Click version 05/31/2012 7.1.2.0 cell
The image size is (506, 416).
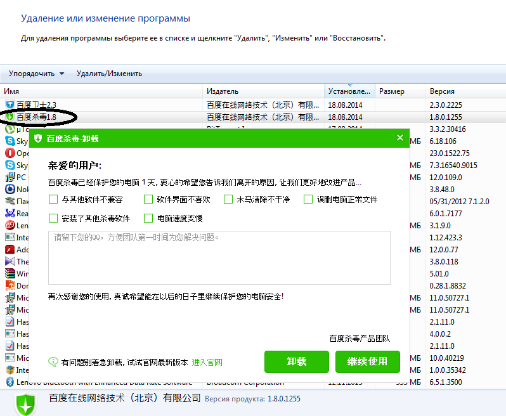coord(459,202)
